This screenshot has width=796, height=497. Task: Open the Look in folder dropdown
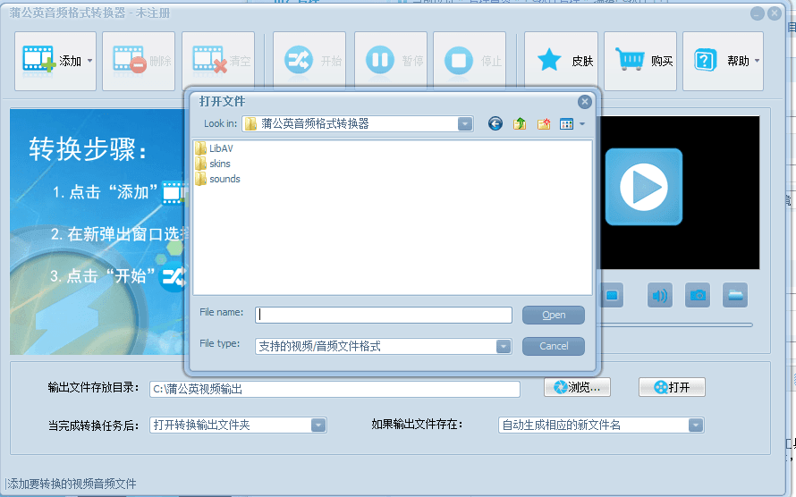click(x=464, y=123)
